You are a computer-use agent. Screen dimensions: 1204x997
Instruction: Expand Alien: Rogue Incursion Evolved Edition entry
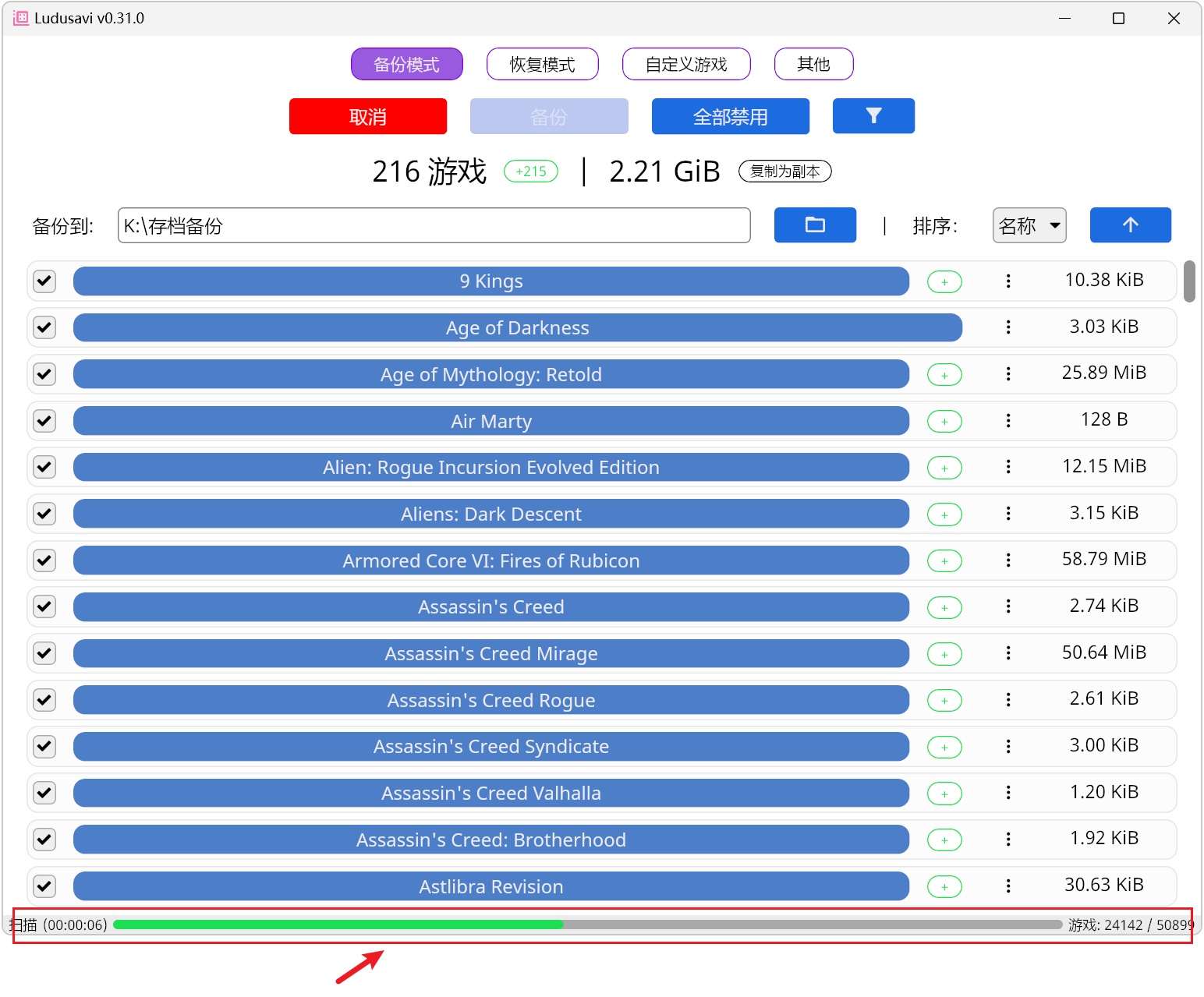click(491, 467)
